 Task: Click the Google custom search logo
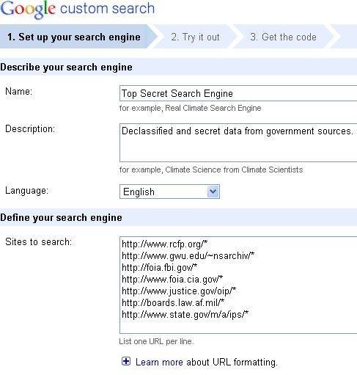77,10
